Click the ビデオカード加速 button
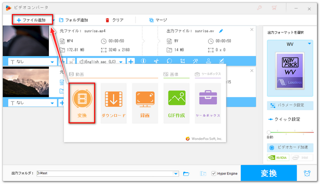 click(x=290, y=147)
